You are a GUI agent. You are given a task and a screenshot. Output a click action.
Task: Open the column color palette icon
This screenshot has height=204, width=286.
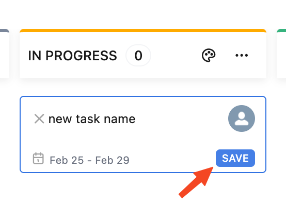click(209, 55)
